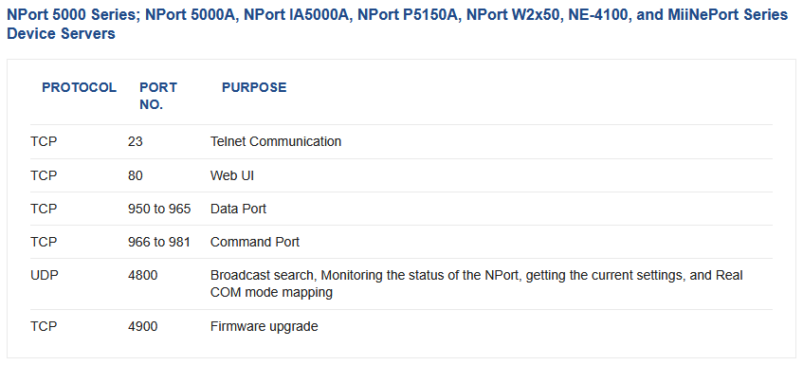Click the 950 to 965 port range

point(159,209)
